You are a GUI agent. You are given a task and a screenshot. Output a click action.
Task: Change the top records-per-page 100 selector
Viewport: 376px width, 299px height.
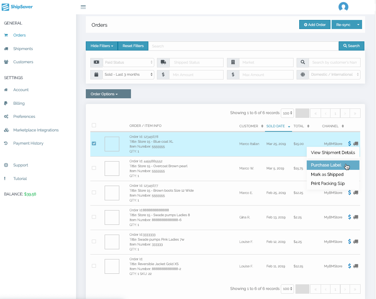[287, 113]
